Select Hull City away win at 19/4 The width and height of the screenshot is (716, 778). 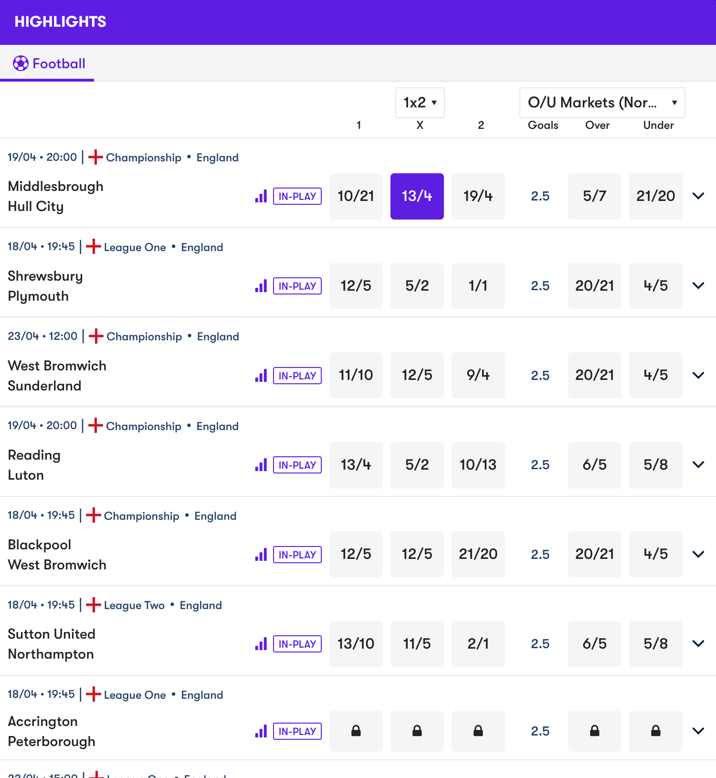click(478, 196)
